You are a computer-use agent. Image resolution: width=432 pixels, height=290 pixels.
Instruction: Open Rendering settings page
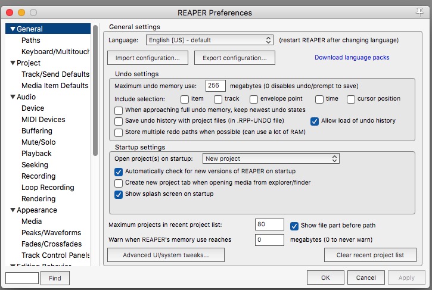tap(39, 198)
